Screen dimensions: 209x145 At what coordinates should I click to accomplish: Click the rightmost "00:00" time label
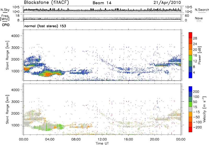click(181, 140)
